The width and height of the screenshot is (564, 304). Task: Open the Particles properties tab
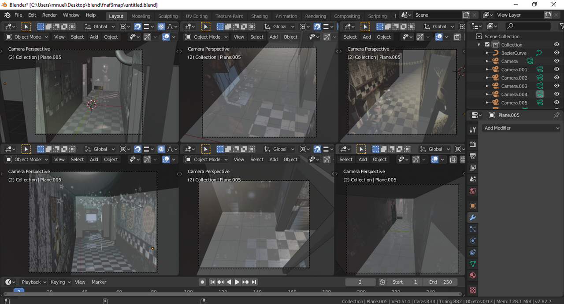473,229
